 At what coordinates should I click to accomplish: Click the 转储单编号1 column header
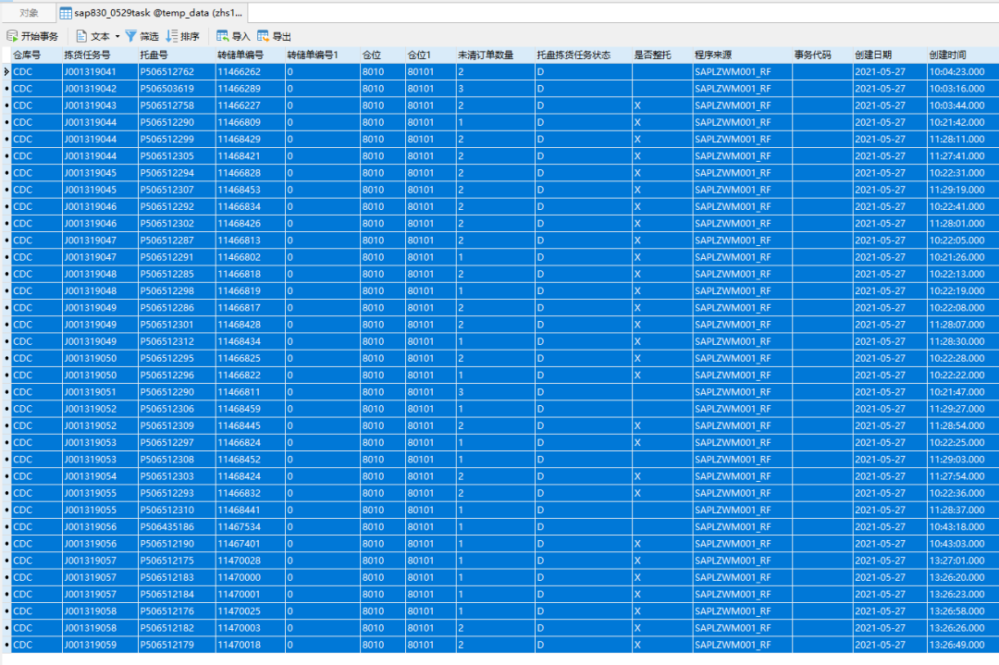[x=323, y=55]
